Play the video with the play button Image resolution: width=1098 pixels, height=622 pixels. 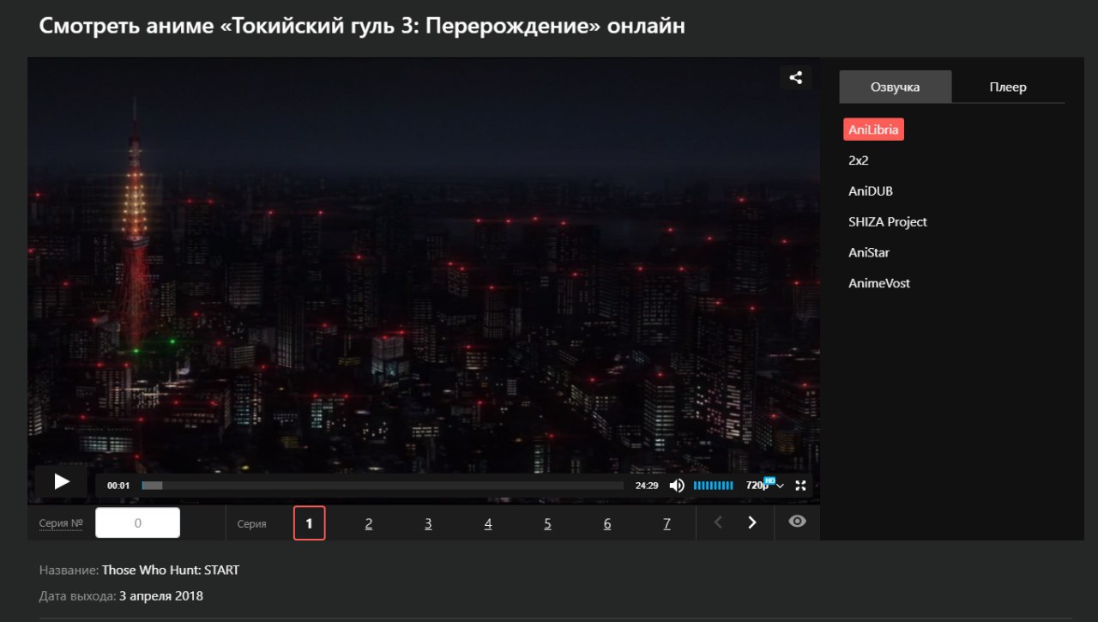[61, 481]
